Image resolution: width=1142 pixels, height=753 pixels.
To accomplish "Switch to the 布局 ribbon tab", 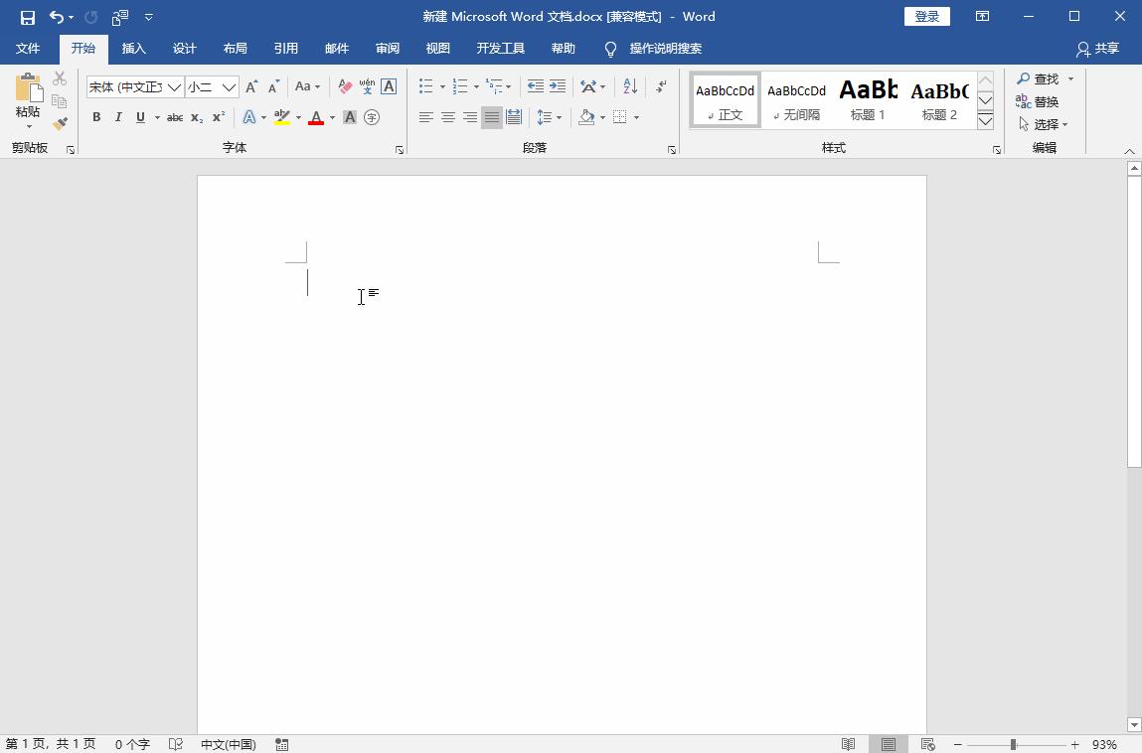I will tap(235, 49).
